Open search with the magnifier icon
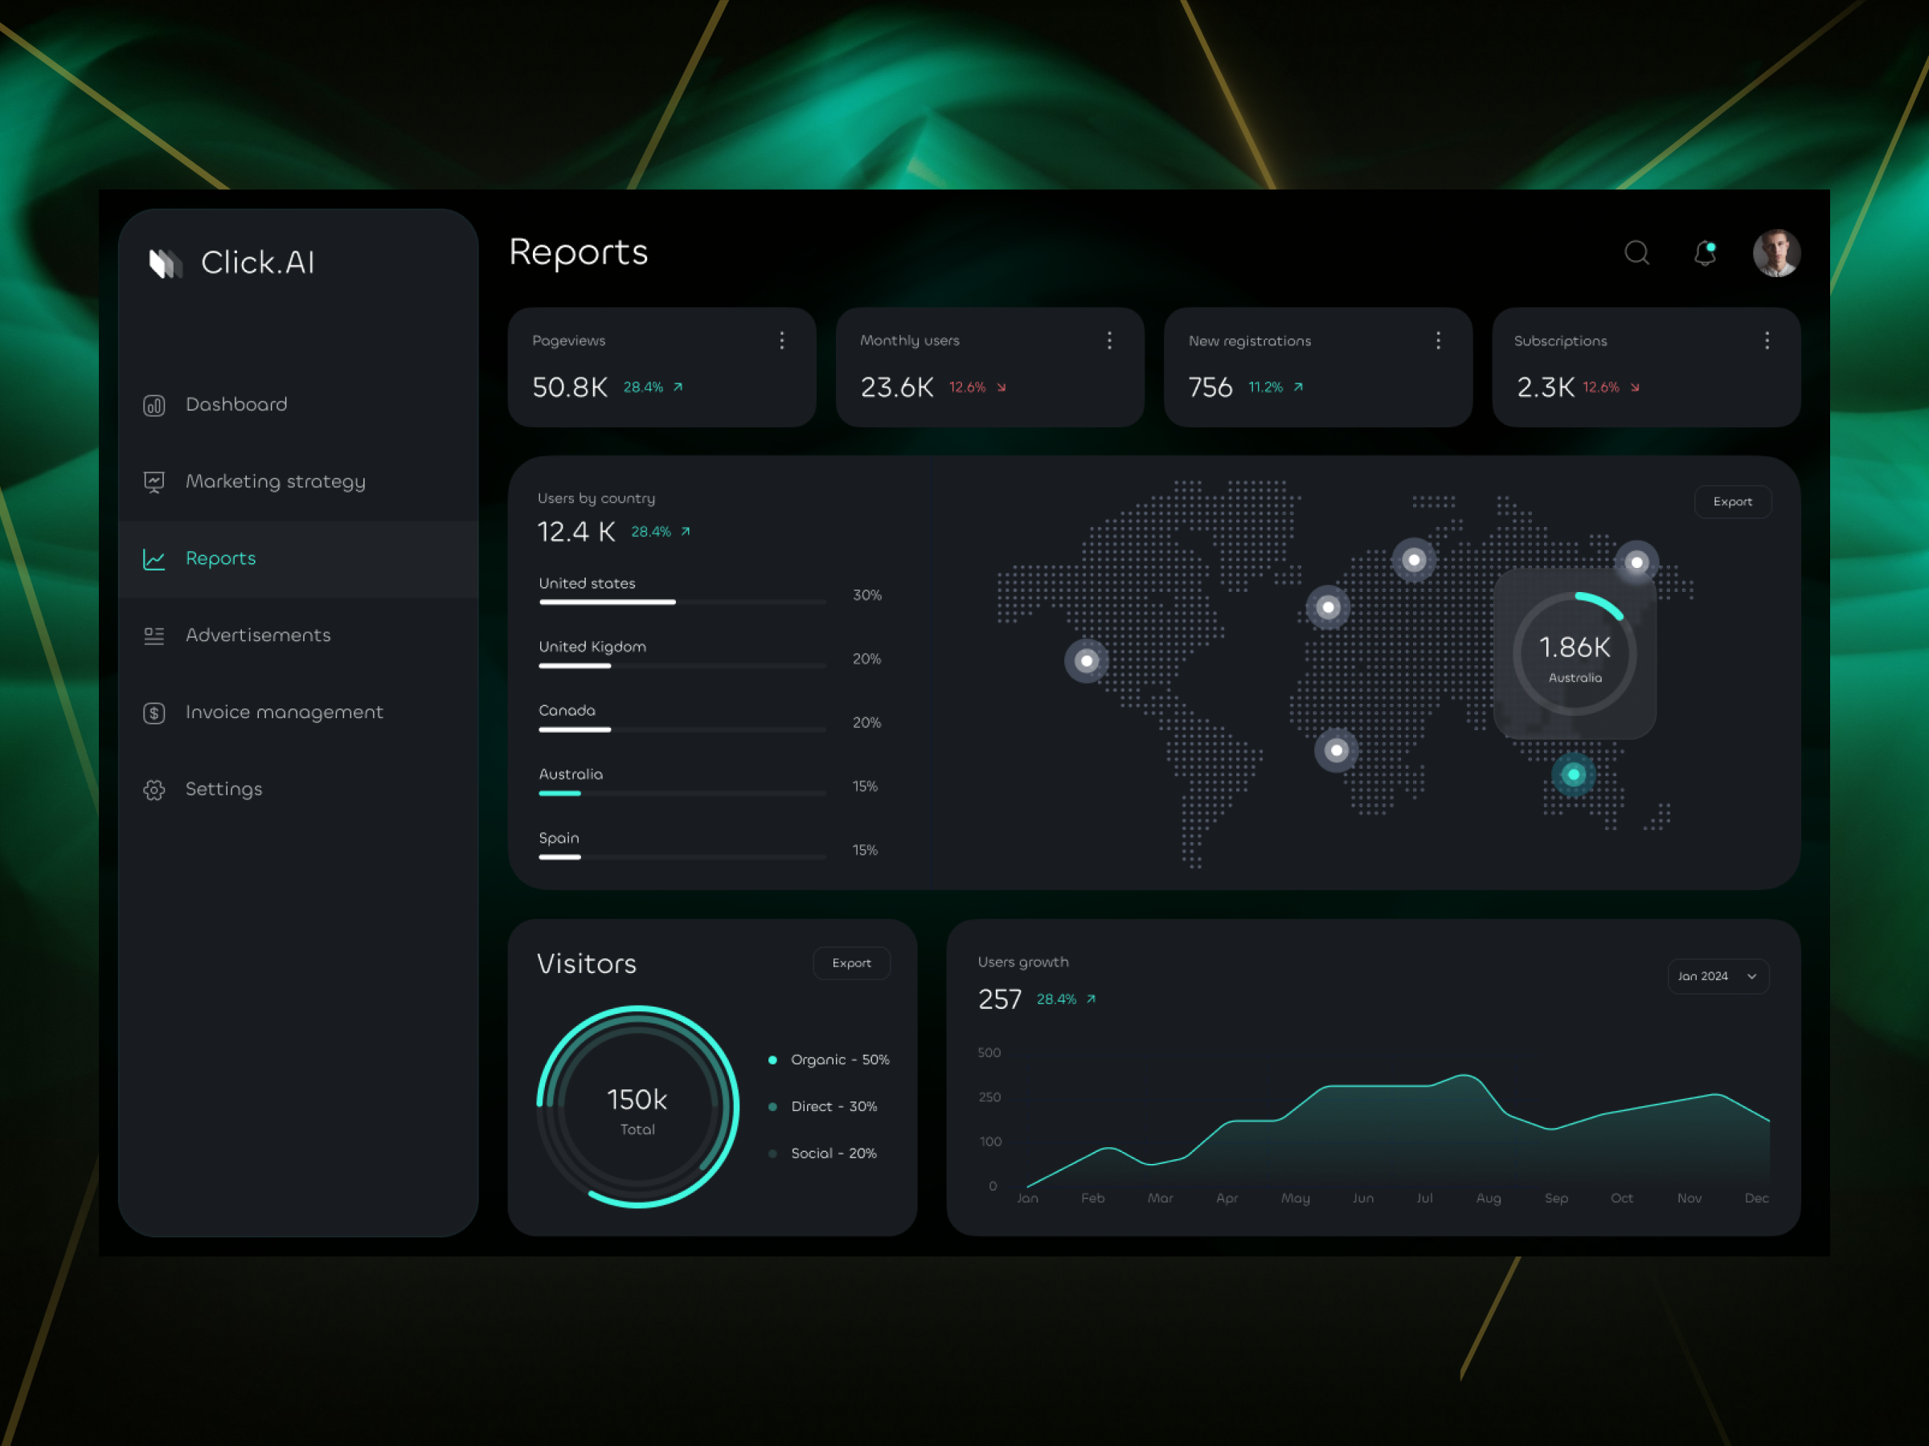1929x1446 pixels. pyautogui.click(x=1637, y=254)
